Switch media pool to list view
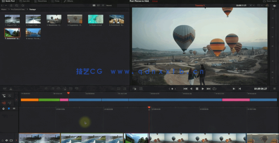Viewport: 279px width, 143px height. pos(103,6)
